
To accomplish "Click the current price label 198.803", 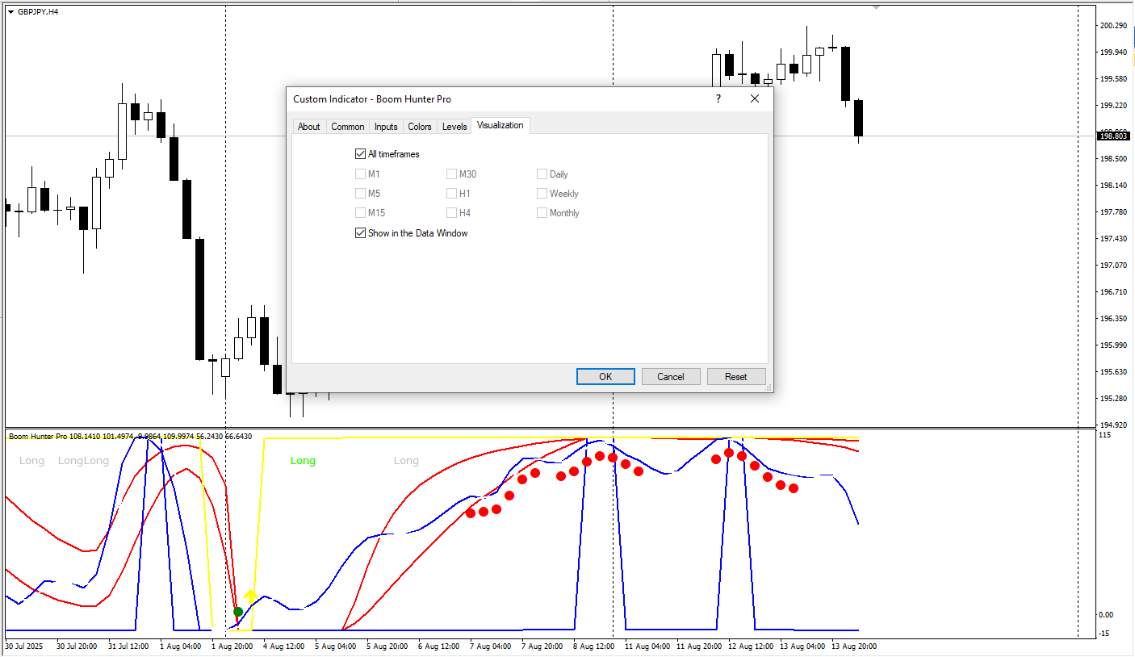I will tap(1113, 136).
